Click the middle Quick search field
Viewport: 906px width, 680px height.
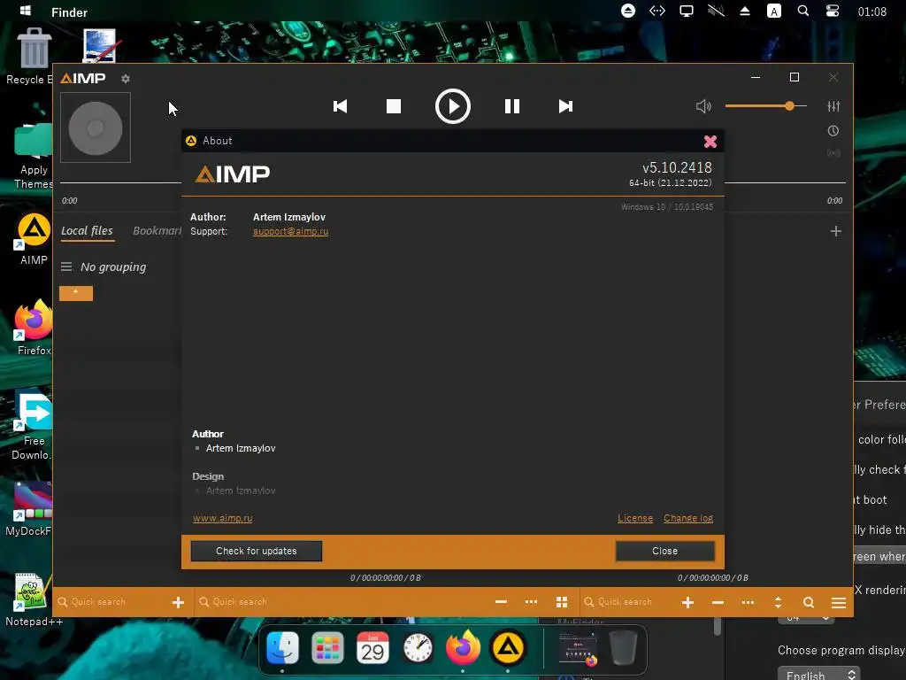pos(341,602)
